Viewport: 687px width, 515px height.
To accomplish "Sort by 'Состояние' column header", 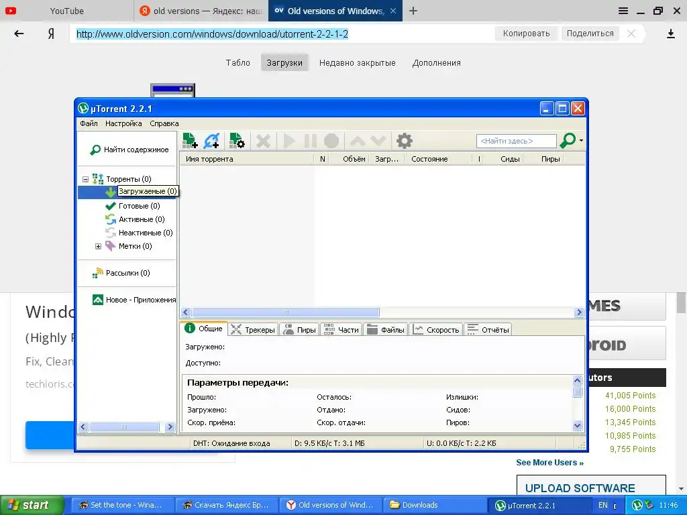I will click(439, 159).
